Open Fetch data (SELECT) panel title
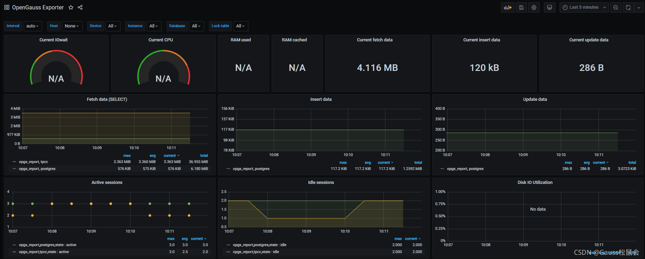 pyautogui.click(x=107, y=99)
